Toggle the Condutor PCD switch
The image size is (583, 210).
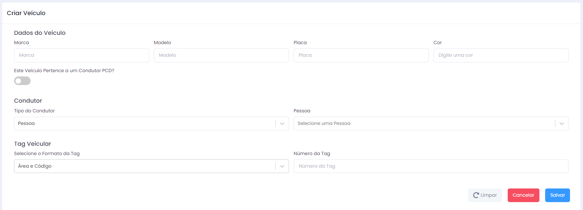[22, 81]
